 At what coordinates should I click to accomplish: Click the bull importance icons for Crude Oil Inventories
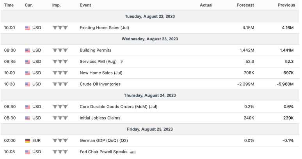[60, 84]
